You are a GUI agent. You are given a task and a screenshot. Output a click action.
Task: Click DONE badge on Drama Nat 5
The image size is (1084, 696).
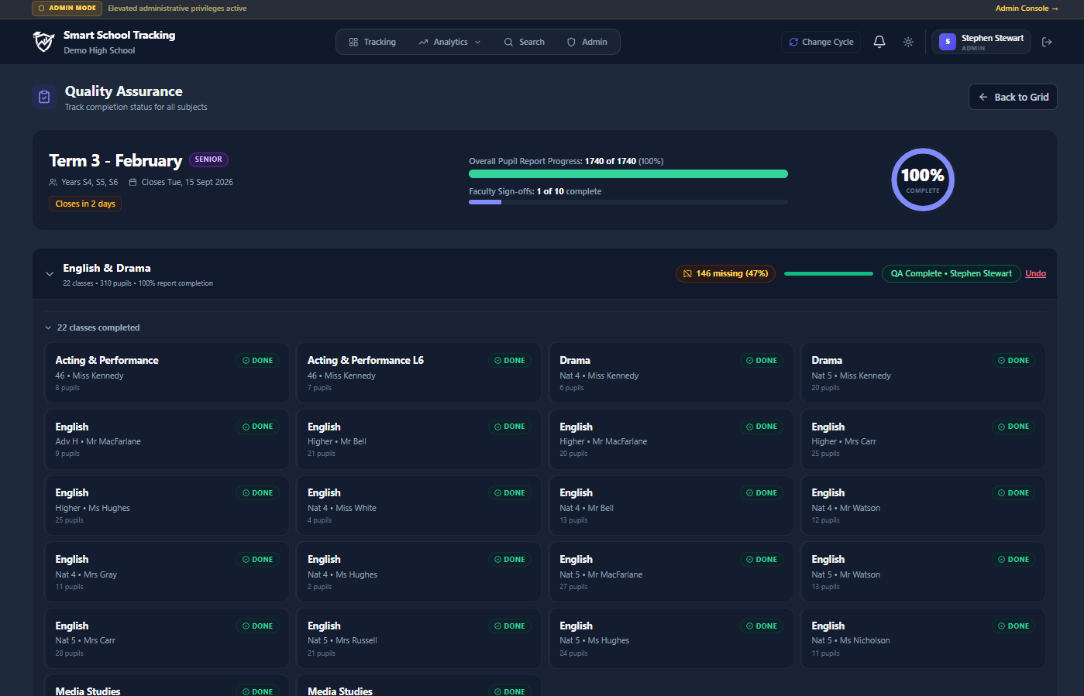tap(1013, 361)
